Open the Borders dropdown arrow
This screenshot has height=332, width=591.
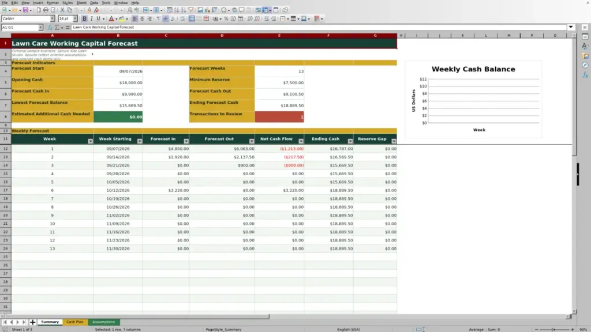(x=288, y=18)
